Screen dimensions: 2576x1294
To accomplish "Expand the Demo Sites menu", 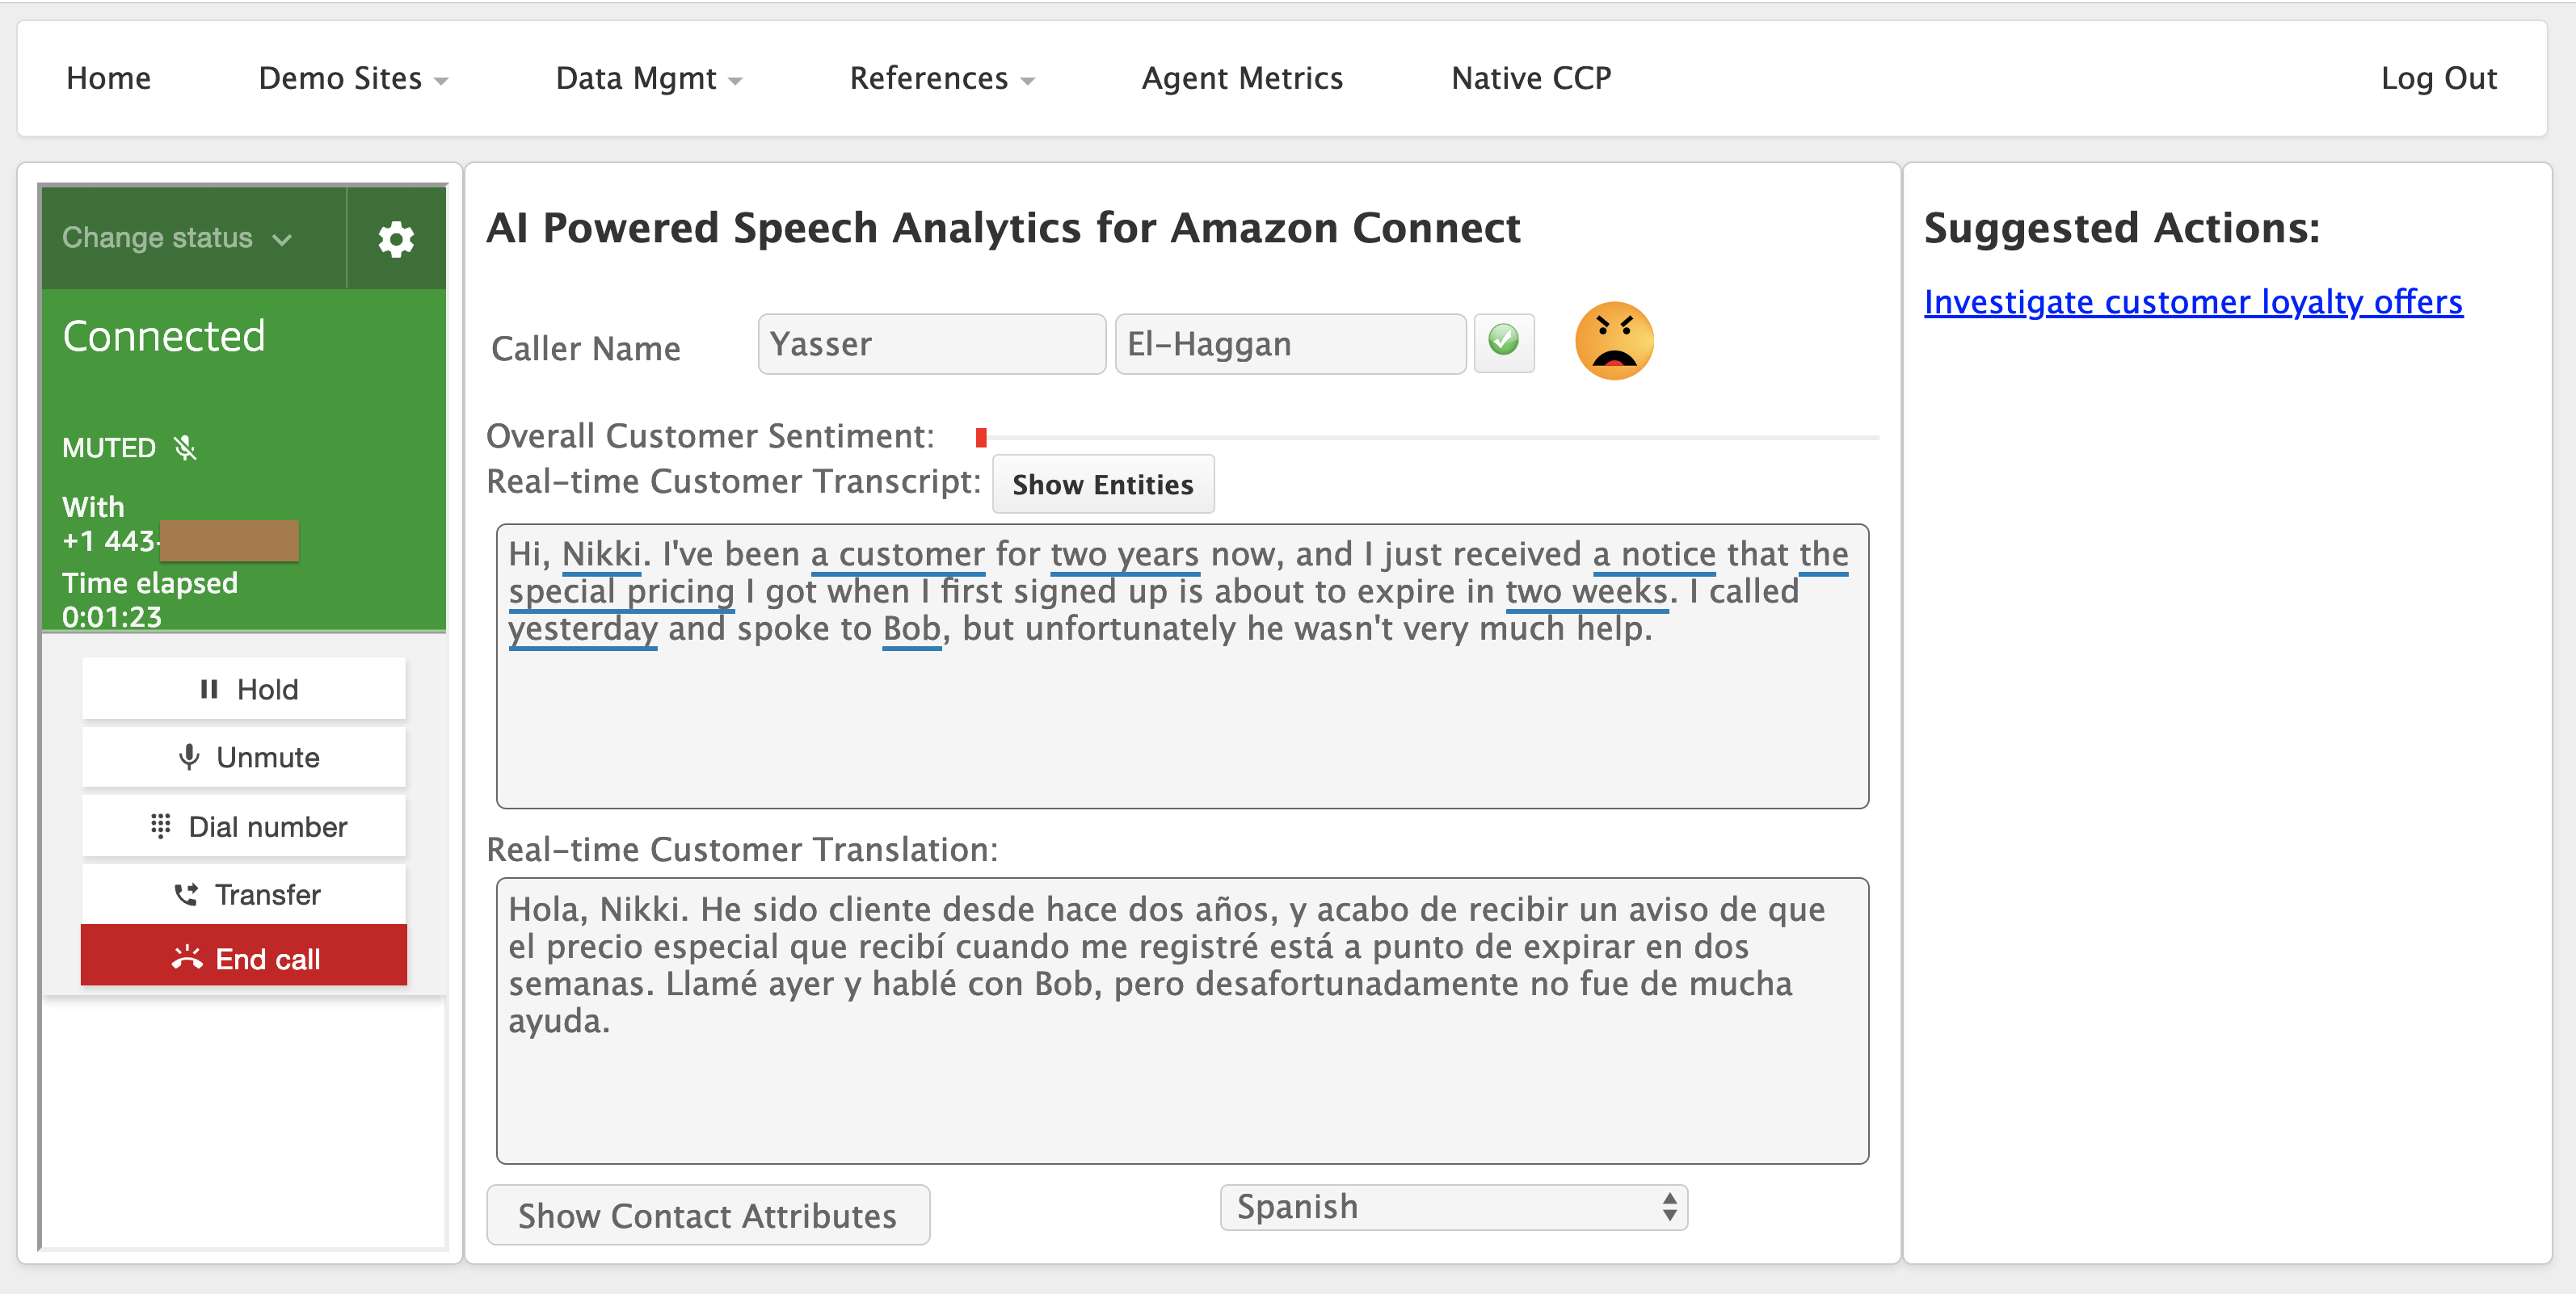I will [x=352, y=78].
